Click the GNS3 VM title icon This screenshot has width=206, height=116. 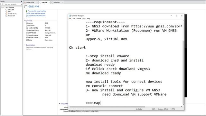point(26,6)
